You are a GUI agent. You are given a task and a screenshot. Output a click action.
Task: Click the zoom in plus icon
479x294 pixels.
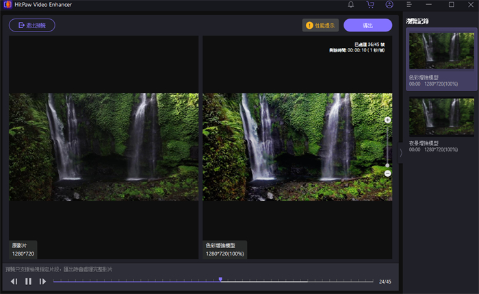(387, 120)
